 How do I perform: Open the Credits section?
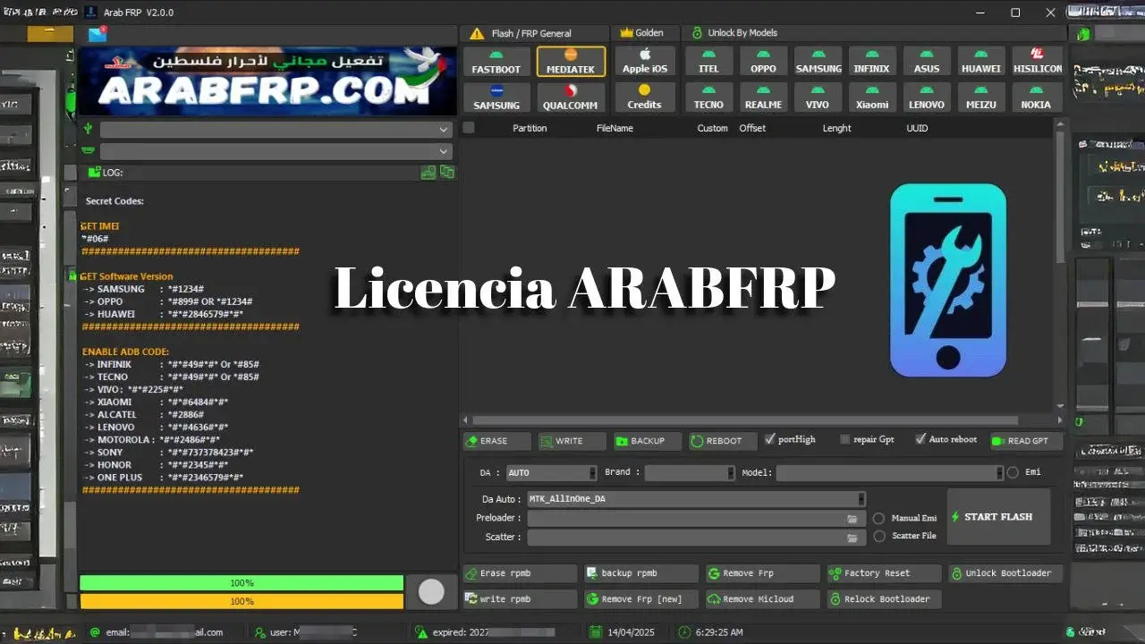pos(645,97)
